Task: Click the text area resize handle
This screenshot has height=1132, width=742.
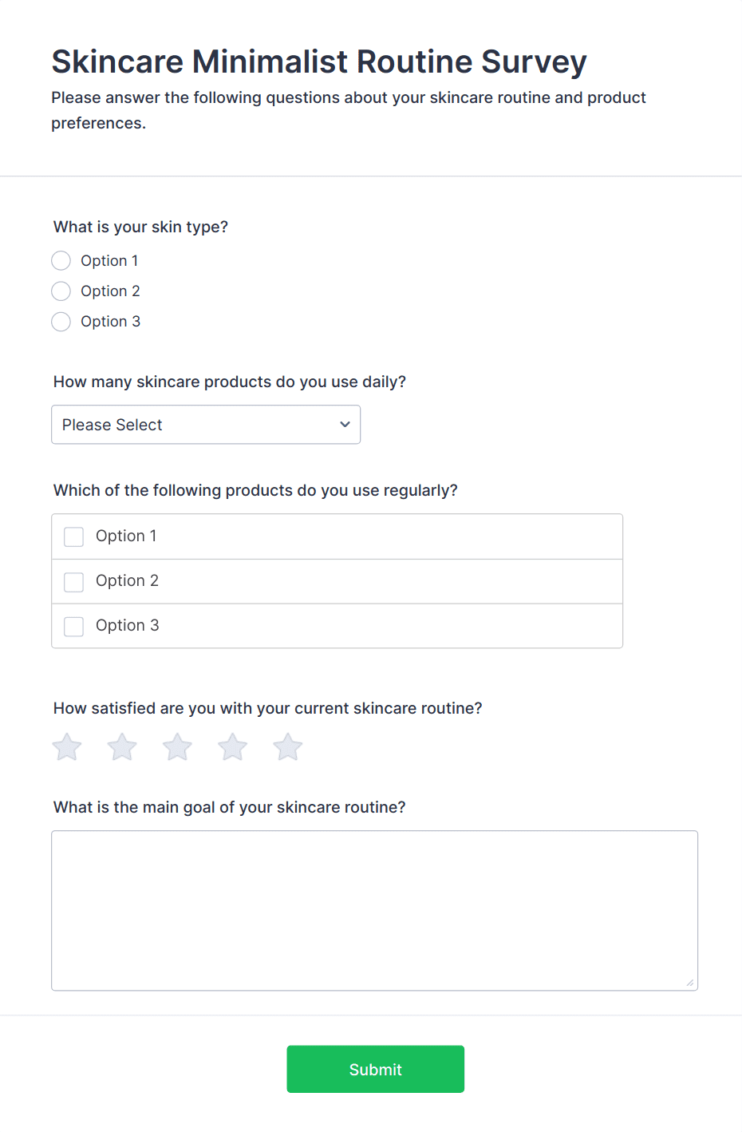Action: [690, 983]
